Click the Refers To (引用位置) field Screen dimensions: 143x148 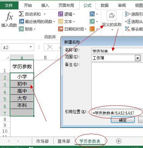pos(118,113)
